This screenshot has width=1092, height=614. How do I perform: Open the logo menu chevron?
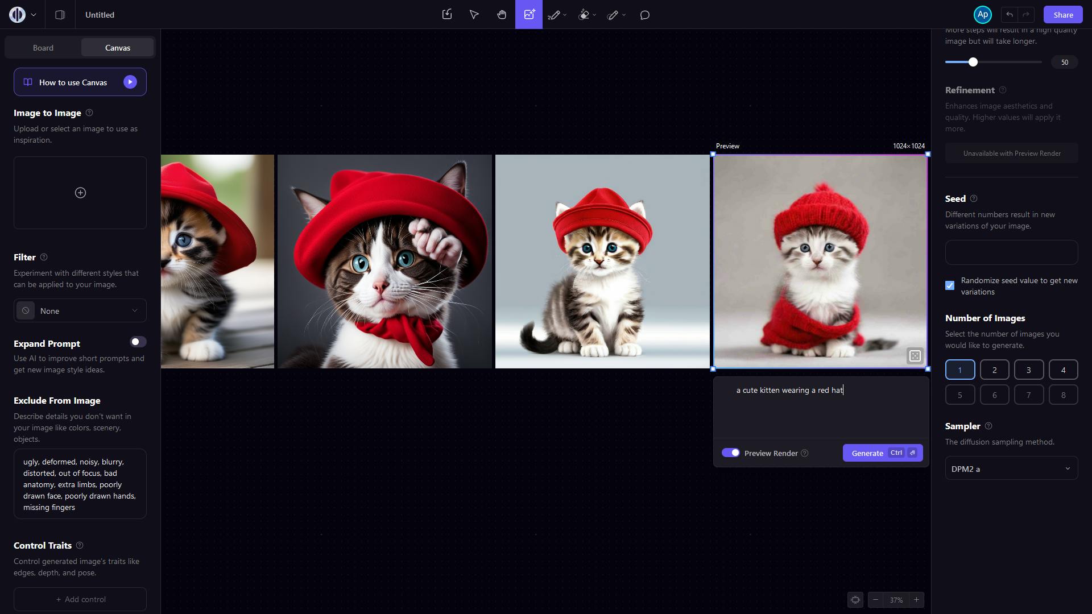[x=34, y=15]
